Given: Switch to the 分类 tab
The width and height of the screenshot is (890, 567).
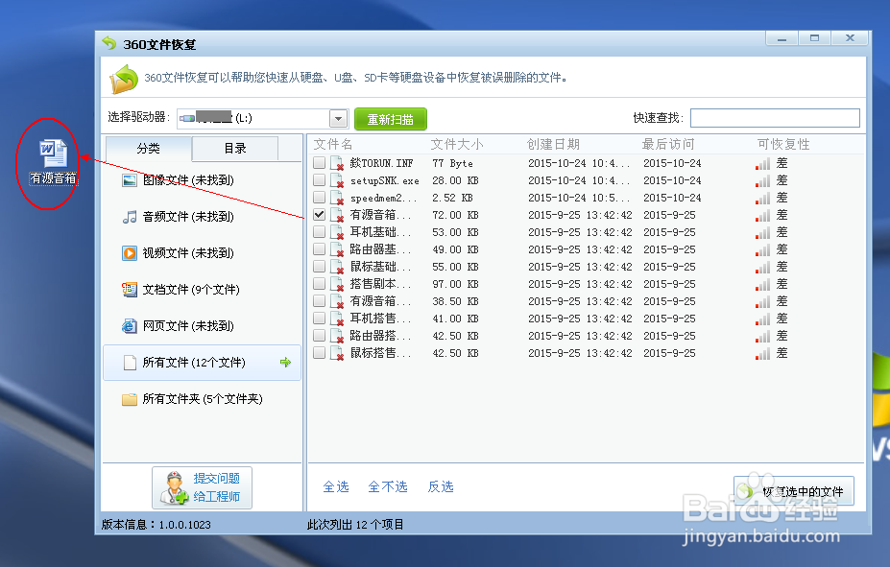Looking at the screenshot, I should coord(148,149).
